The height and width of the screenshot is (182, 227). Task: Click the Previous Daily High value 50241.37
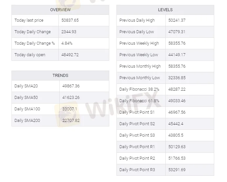point(177,20)
